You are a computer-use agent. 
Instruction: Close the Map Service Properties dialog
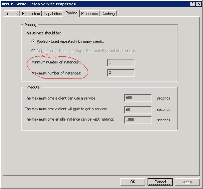[198, 4]
